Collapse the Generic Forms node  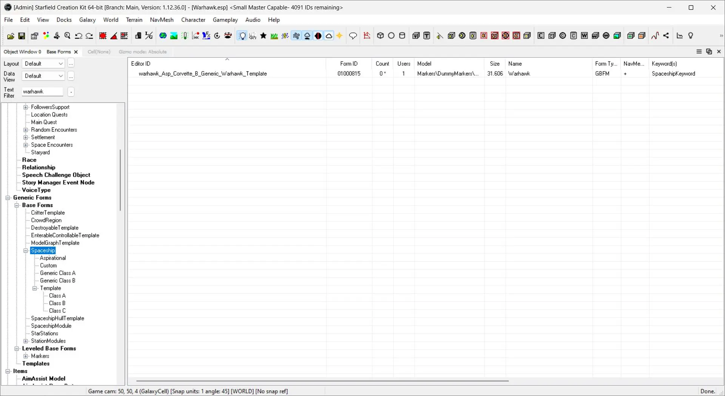[x=8, y=198]
